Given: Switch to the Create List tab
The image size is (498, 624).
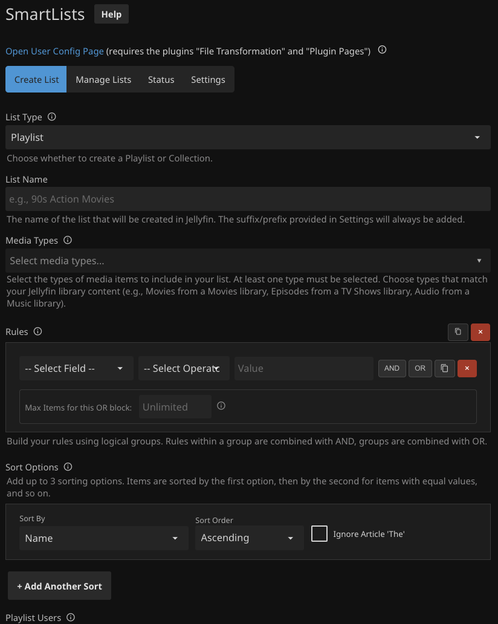Looking at the screenshot, I should point(36,80).
